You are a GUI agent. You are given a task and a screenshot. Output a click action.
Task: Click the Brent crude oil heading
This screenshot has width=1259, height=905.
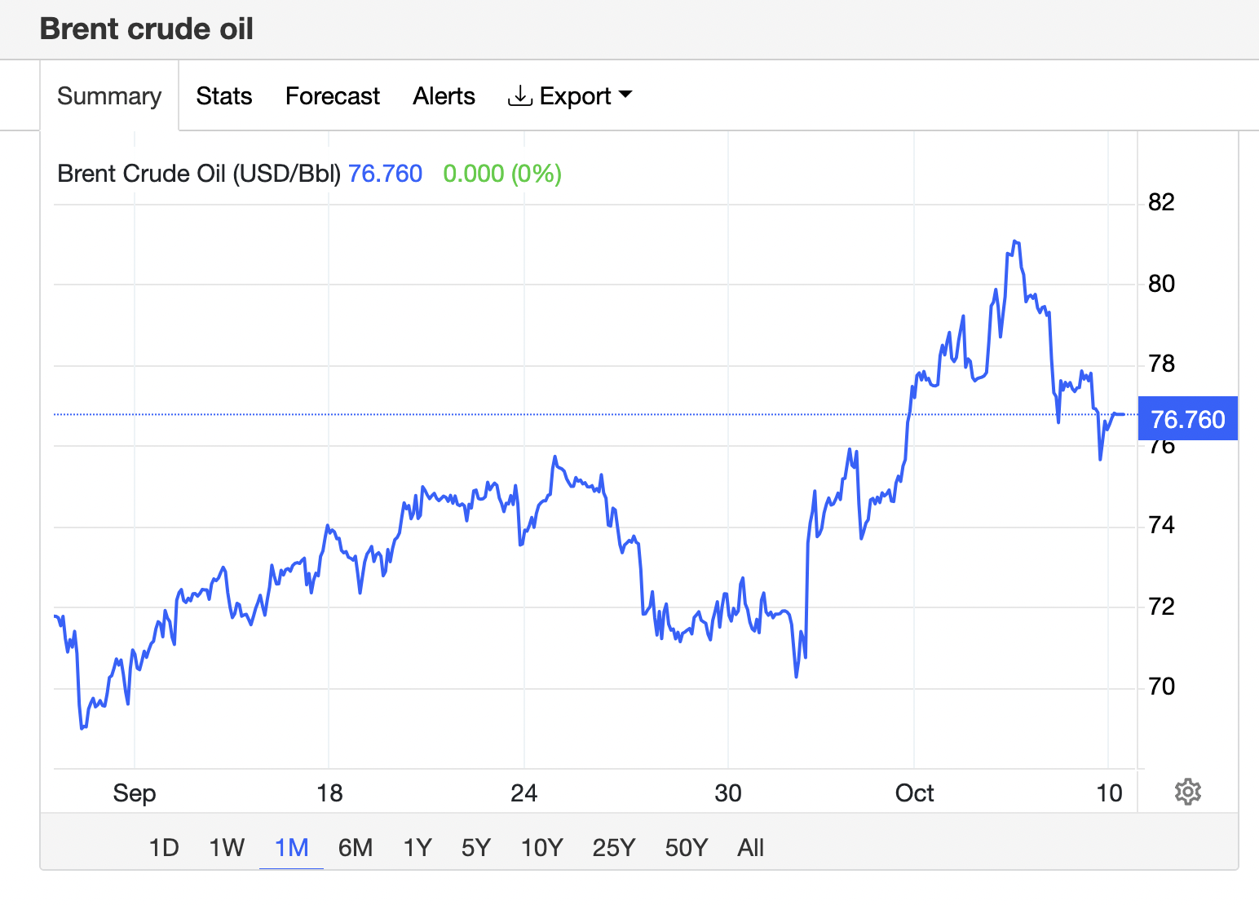click(147, 29)
